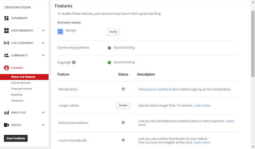Click the page vertical scrollbar thumb
Viewport: 255px width, 149px height.
point(253,44)
